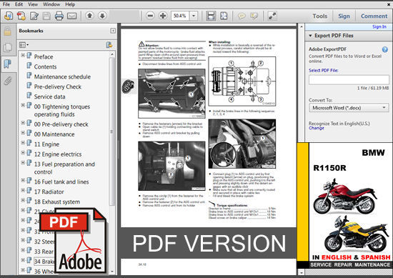The height and width of the screenshot is (278, 393).
Task: Click the fit one full page icon
Action: coord(224,16)
